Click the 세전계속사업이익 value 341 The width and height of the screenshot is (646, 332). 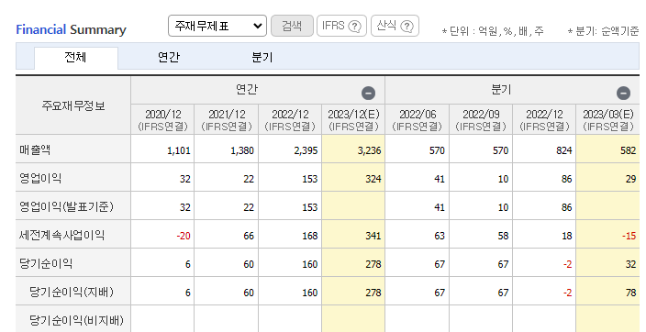click(373, 236)
